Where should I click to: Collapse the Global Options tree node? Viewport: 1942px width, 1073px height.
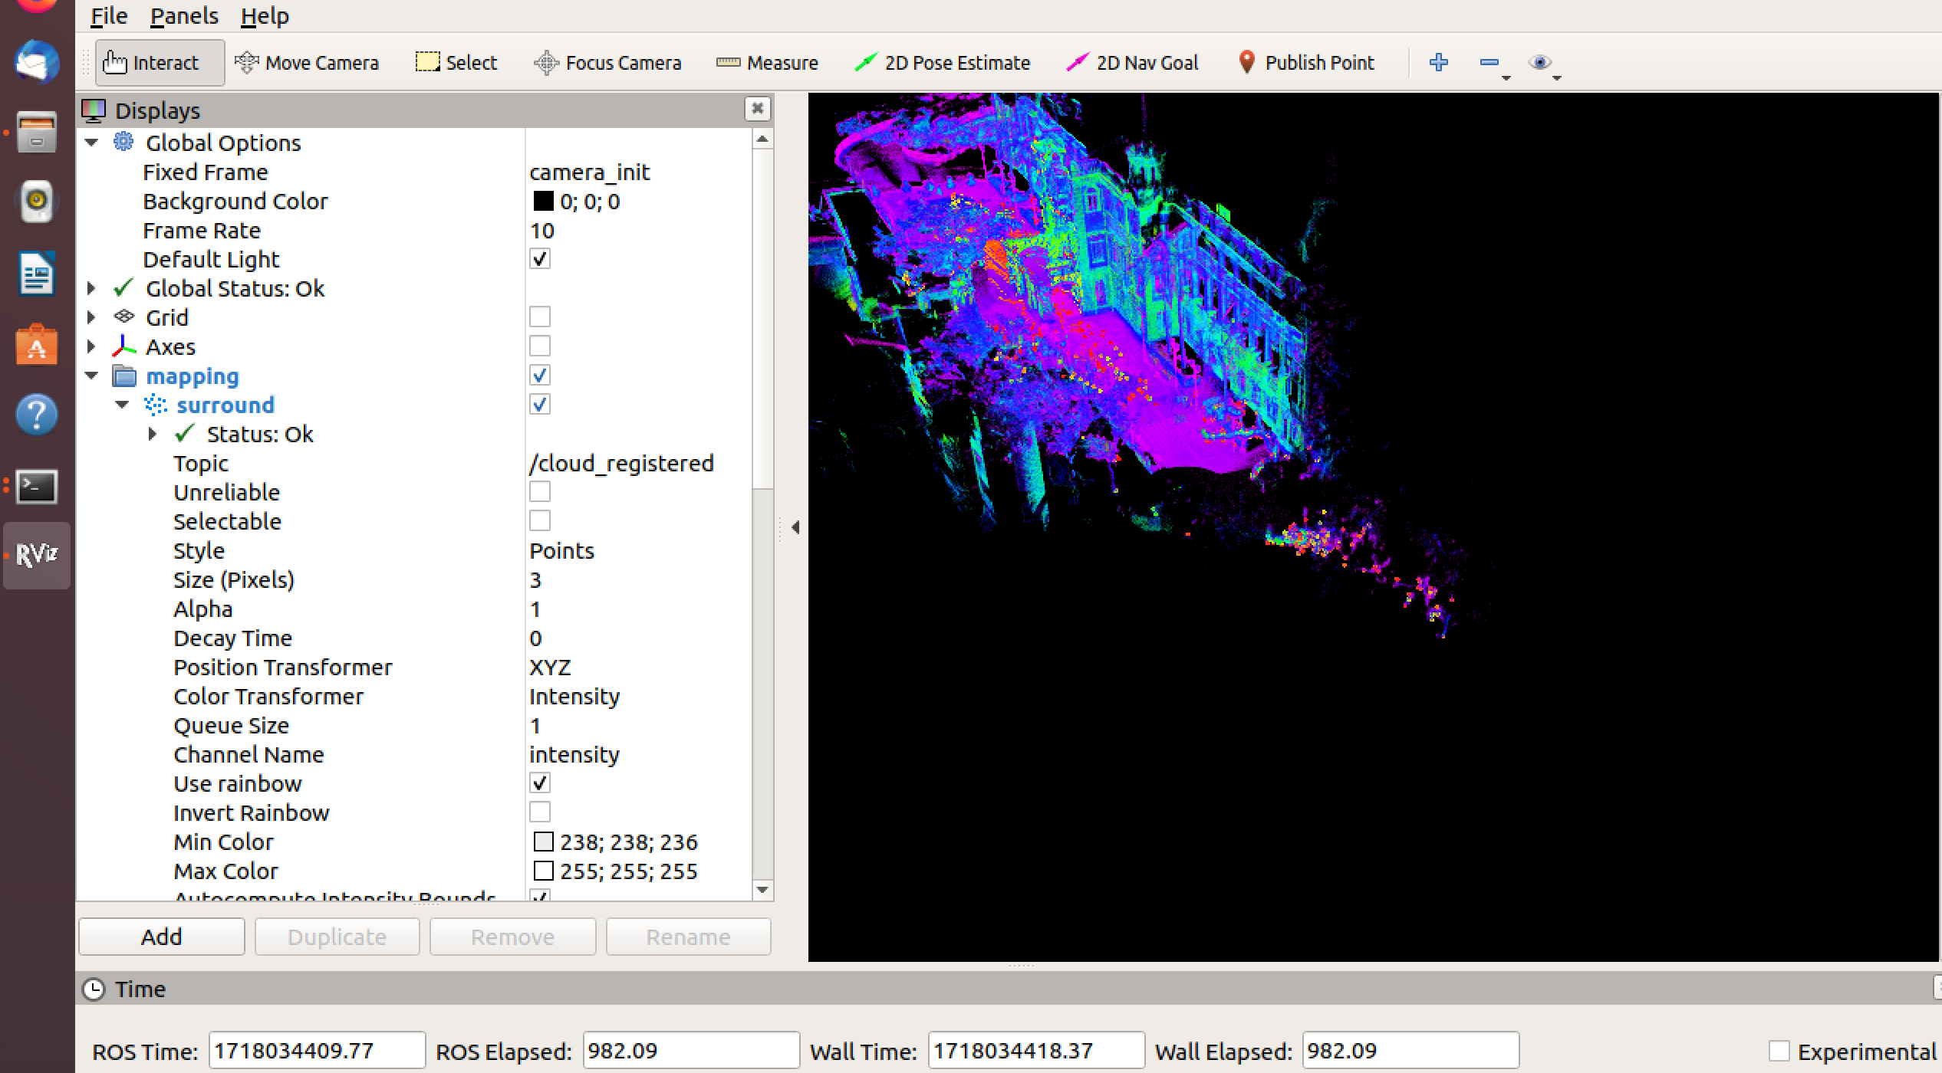[x=92, y=143]
